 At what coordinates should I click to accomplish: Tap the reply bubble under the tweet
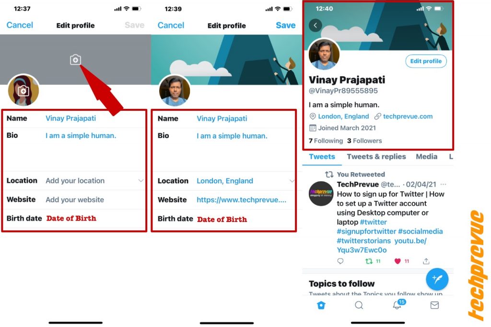340,261
